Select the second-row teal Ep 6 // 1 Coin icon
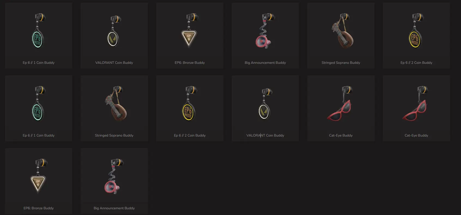461x215 pixels. pos(39,103)
